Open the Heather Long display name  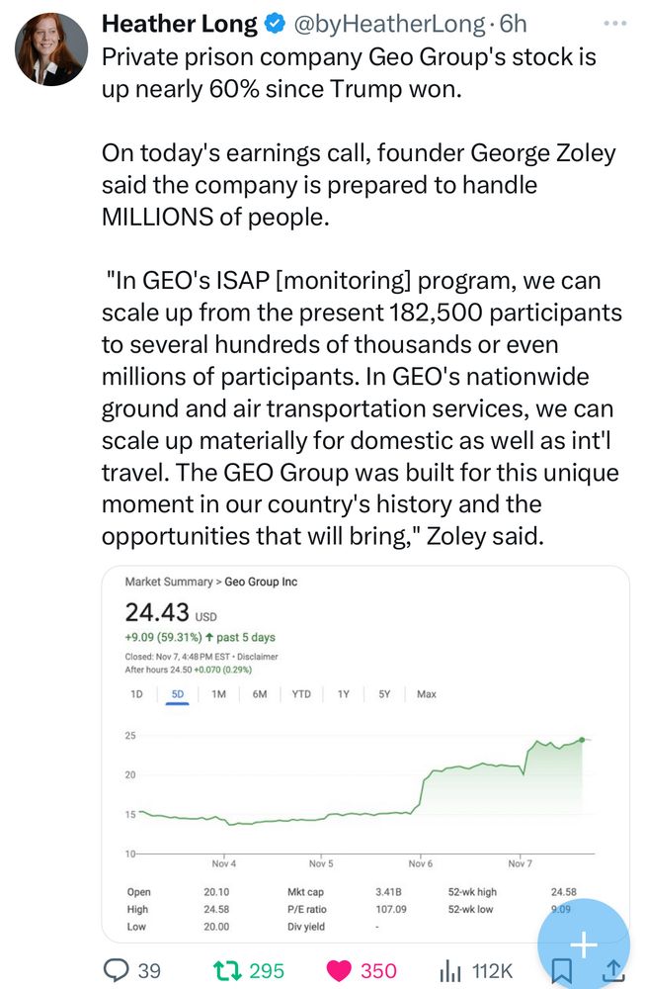tap(180, 24)
